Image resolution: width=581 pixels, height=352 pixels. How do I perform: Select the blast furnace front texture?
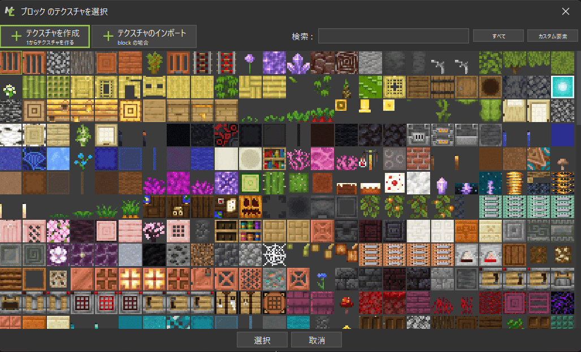coord(418,134)
